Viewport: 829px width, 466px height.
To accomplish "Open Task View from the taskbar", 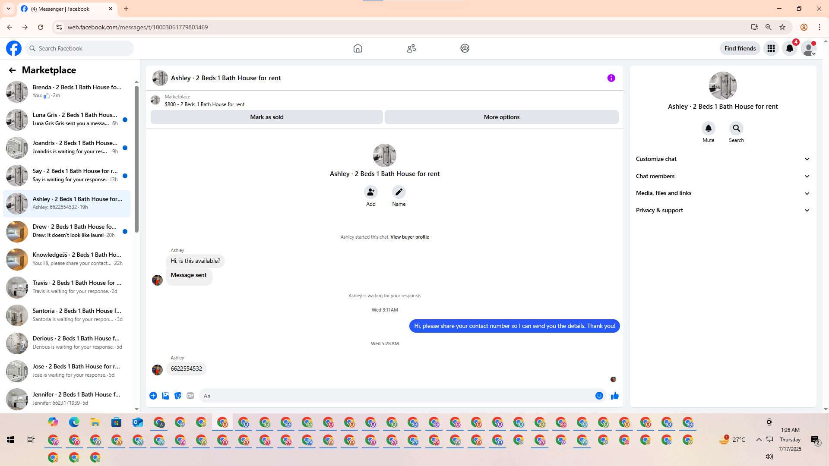I will (x=31, y=440).
